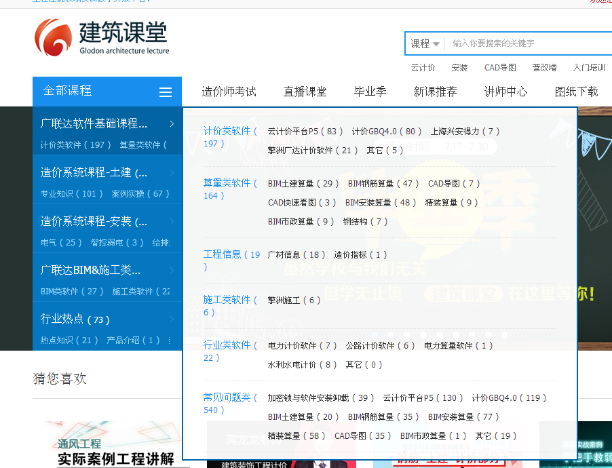Image resolution: width=612 pixels, height=468 pixels.
Task: Open 行业类软件 (22) category heading
Action: [x=230, y=351]
